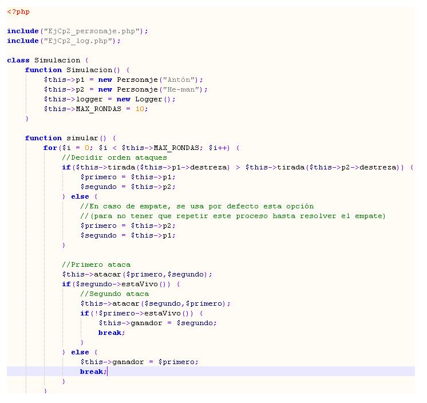Click the line "$segundo = $this->p2;"

tap(128, 187)
